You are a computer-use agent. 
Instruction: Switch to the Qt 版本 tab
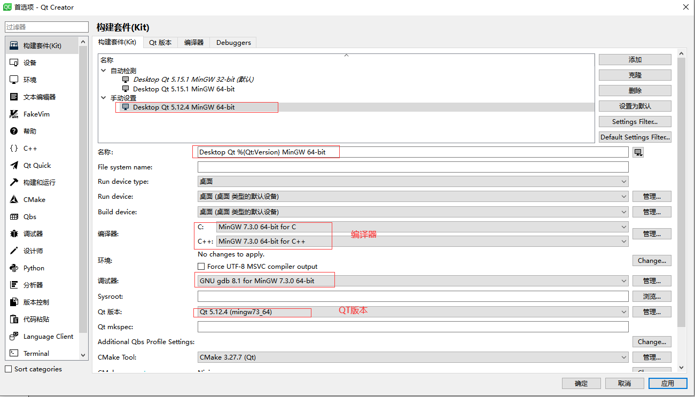point(160,43)
